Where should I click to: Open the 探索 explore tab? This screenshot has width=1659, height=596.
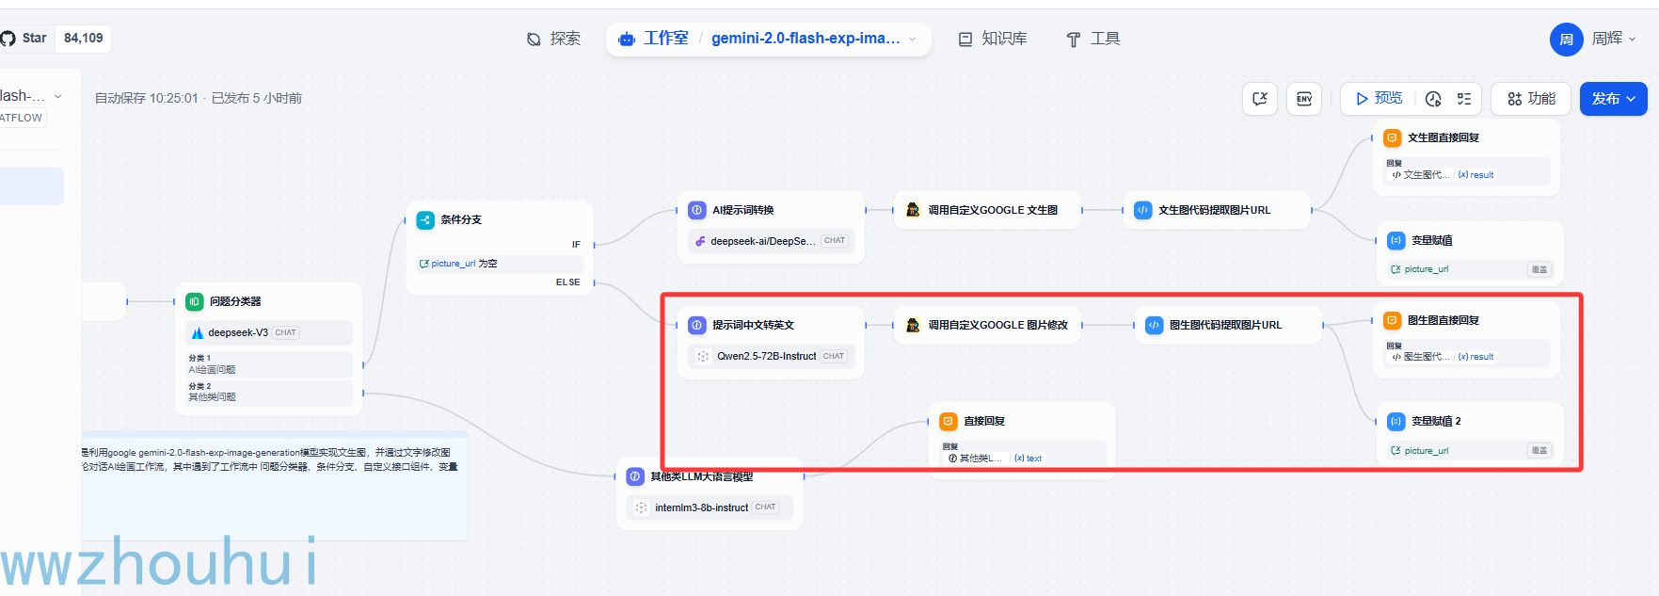point(553,39)
